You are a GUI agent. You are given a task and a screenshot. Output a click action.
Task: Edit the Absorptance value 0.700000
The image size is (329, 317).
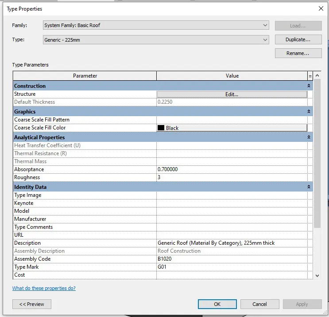click(x=232, y=169)
